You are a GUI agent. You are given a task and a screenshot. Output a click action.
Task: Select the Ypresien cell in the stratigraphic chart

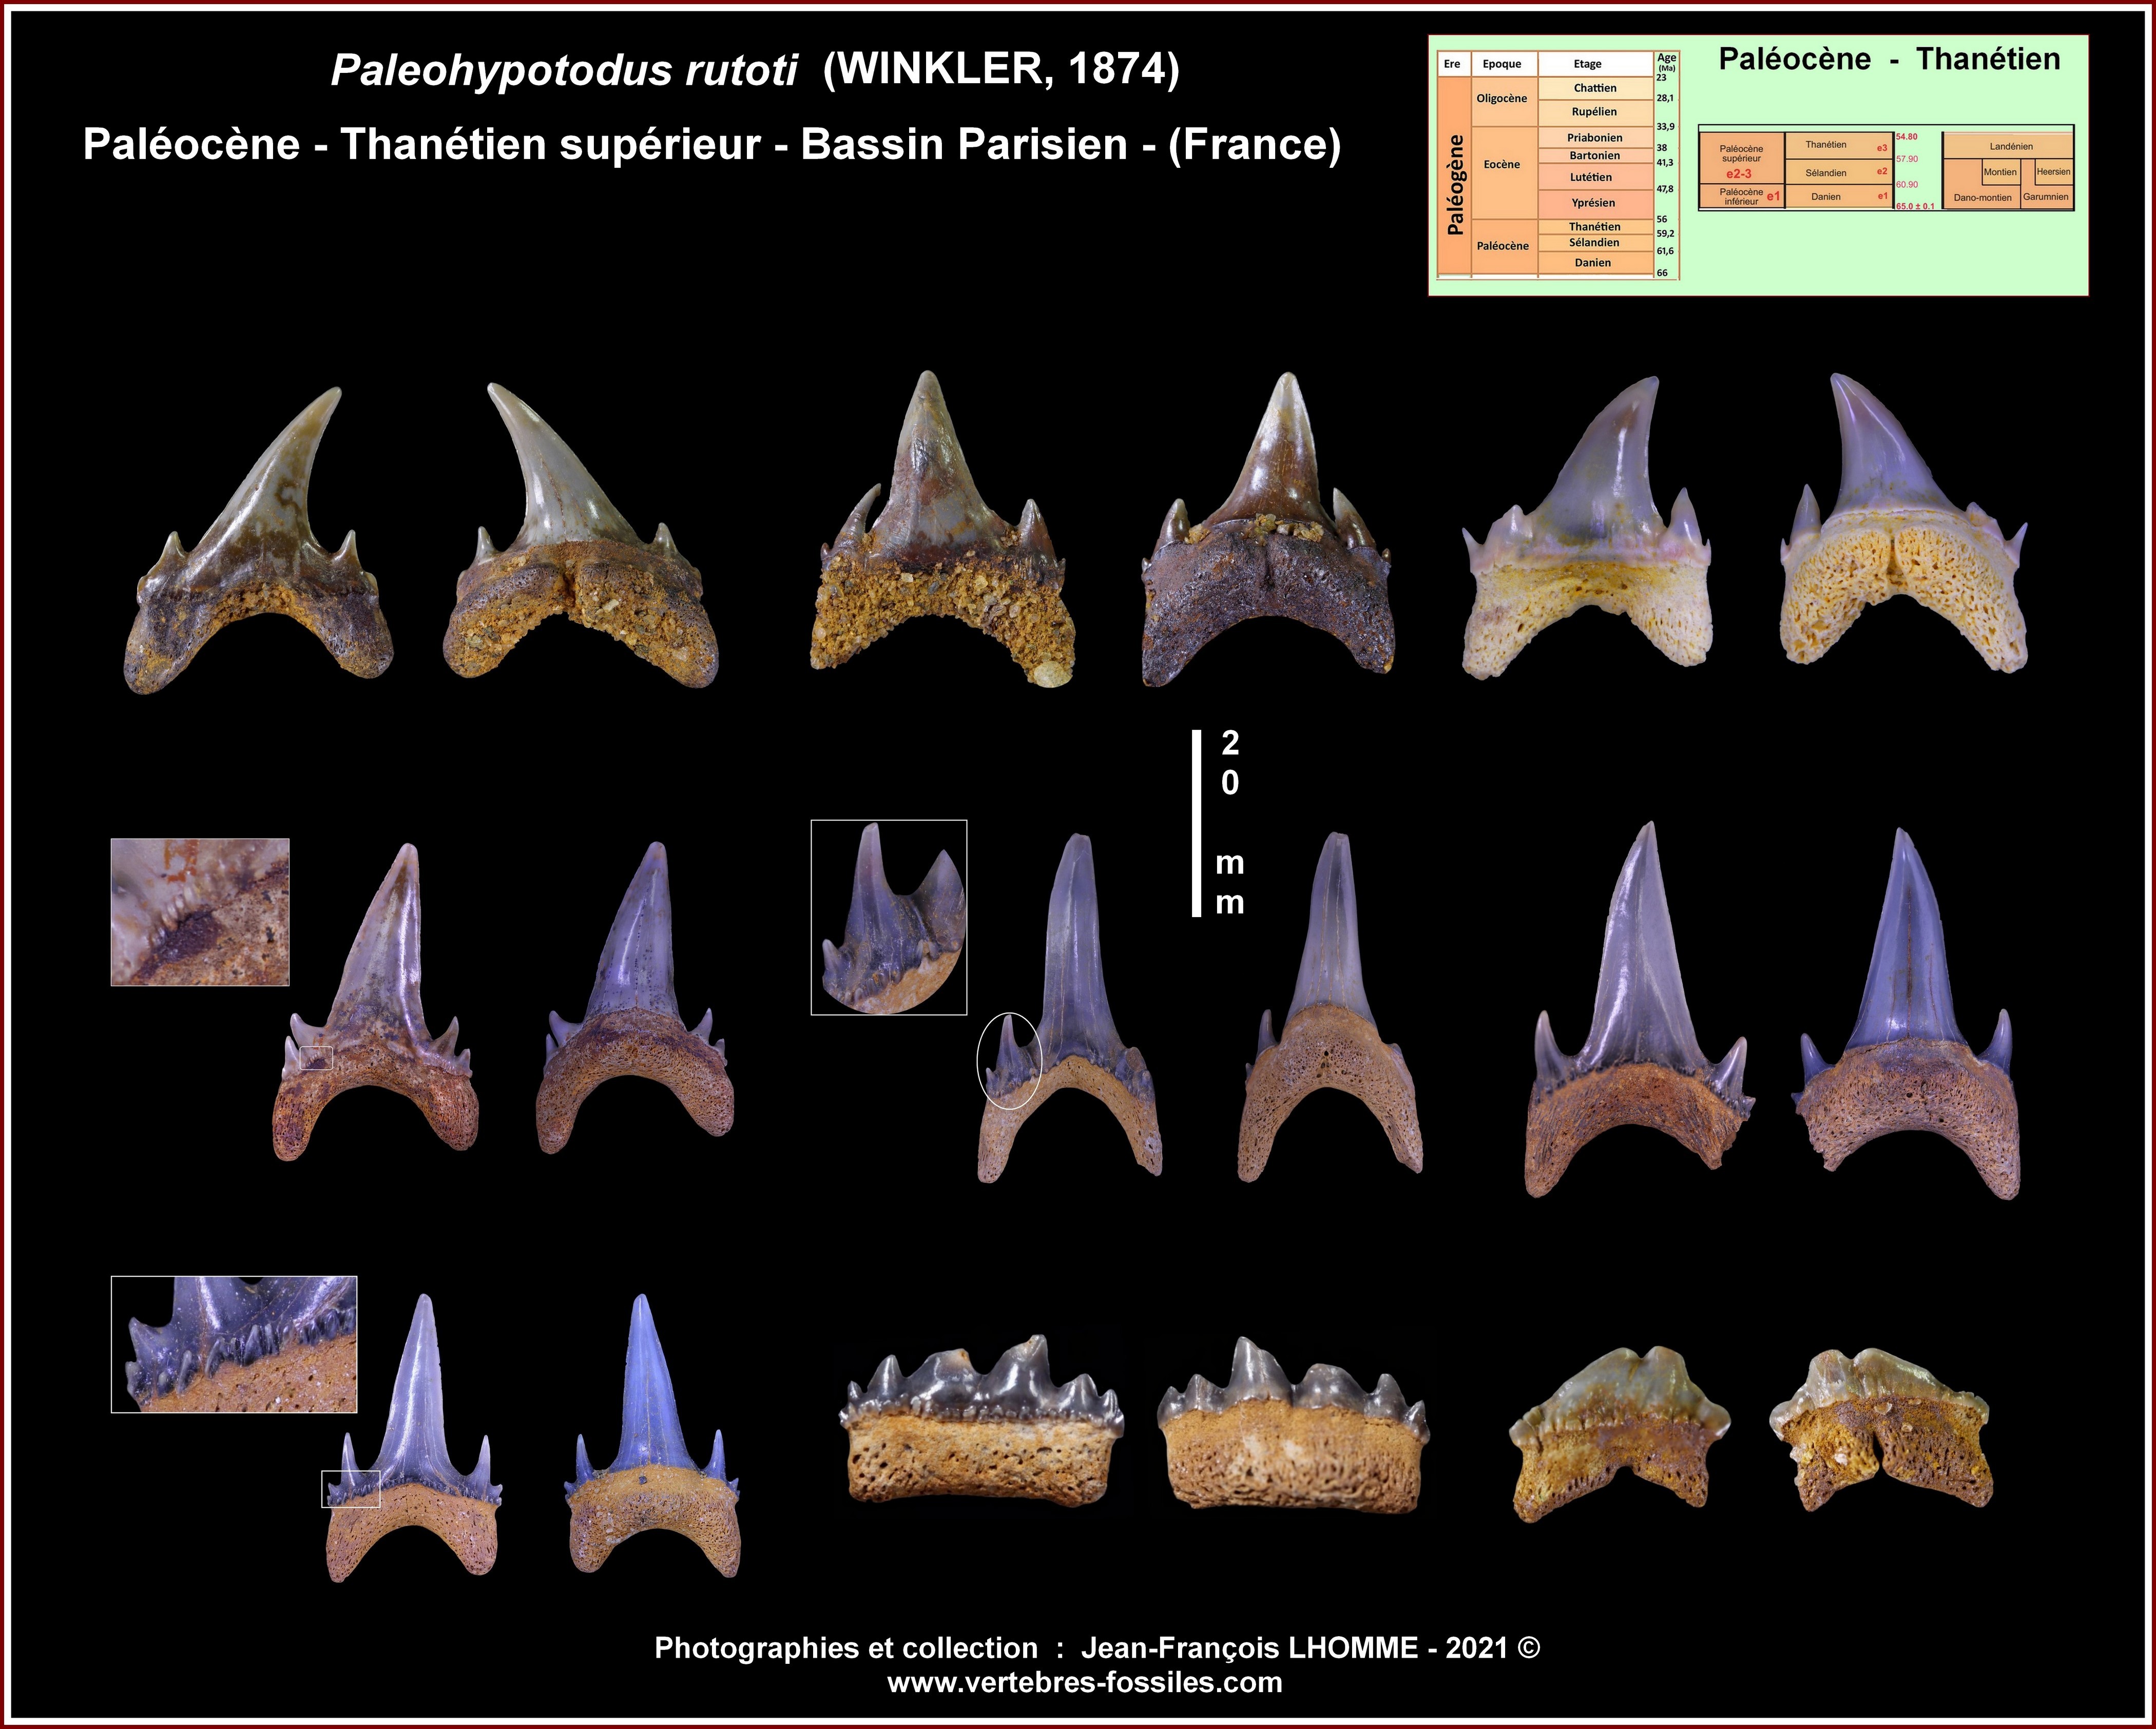pyautogui.click(x=1593, y=203)
